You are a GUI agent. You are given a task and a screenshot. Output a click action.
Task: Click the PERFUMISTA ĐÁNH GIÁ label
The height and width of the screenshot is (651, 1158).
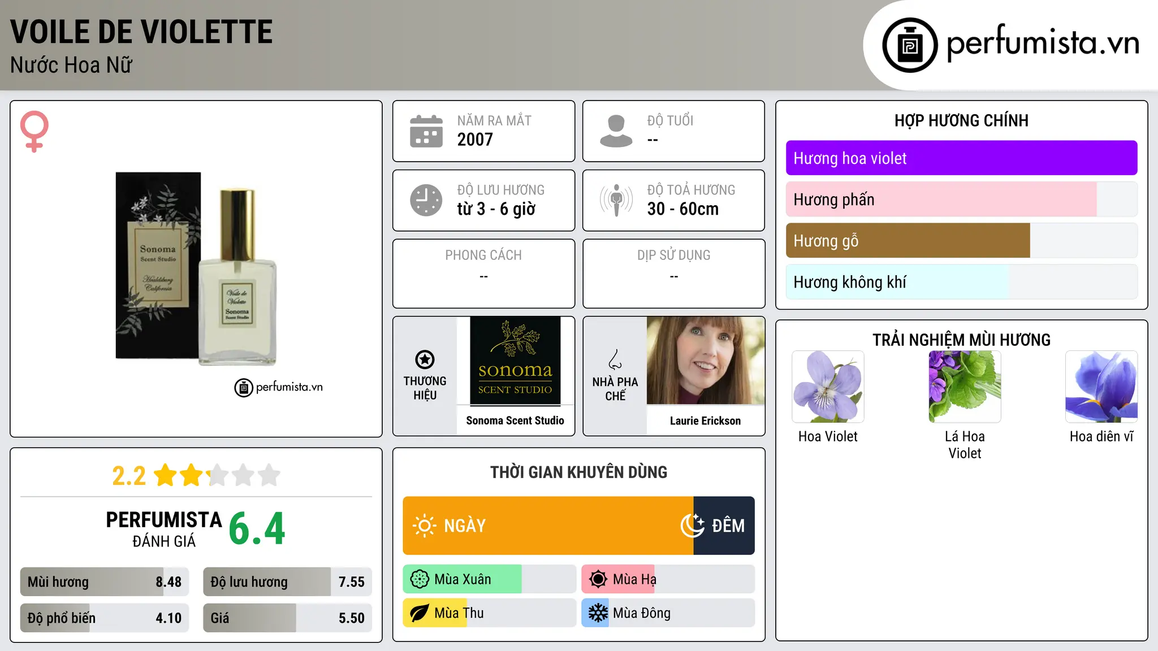(x=164, y=529)
